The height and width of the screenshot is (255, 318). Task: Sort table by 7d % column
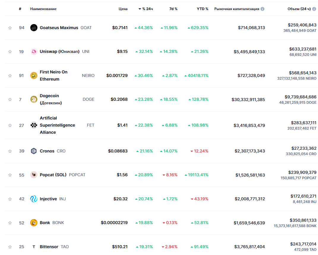[173, 9]
